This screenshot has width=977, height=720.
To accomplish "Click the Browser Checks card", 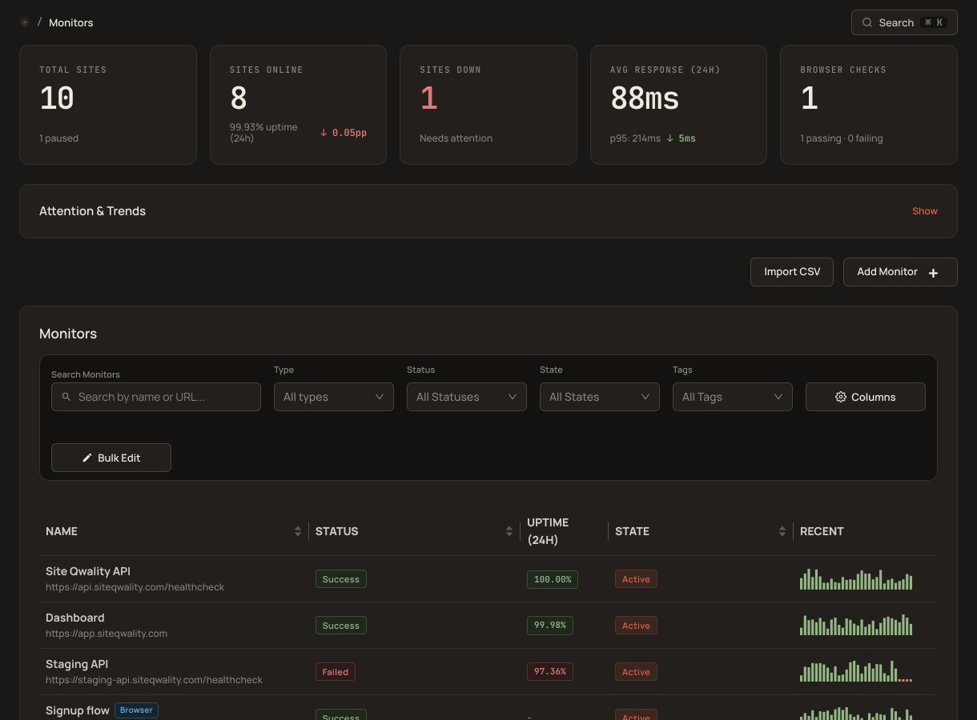I will click(869, 105).
